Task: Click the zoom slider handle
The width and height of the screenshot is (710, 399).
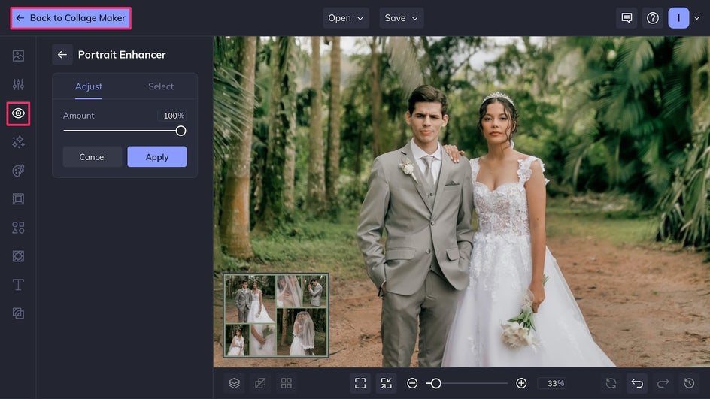Action: pyautogui.click(x=435, y=383)
